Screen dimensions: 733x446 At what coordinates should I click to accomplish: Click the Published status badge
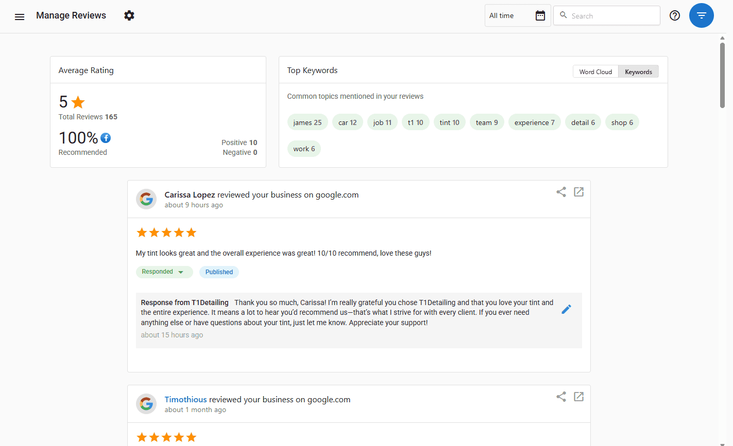coord(219,272)
